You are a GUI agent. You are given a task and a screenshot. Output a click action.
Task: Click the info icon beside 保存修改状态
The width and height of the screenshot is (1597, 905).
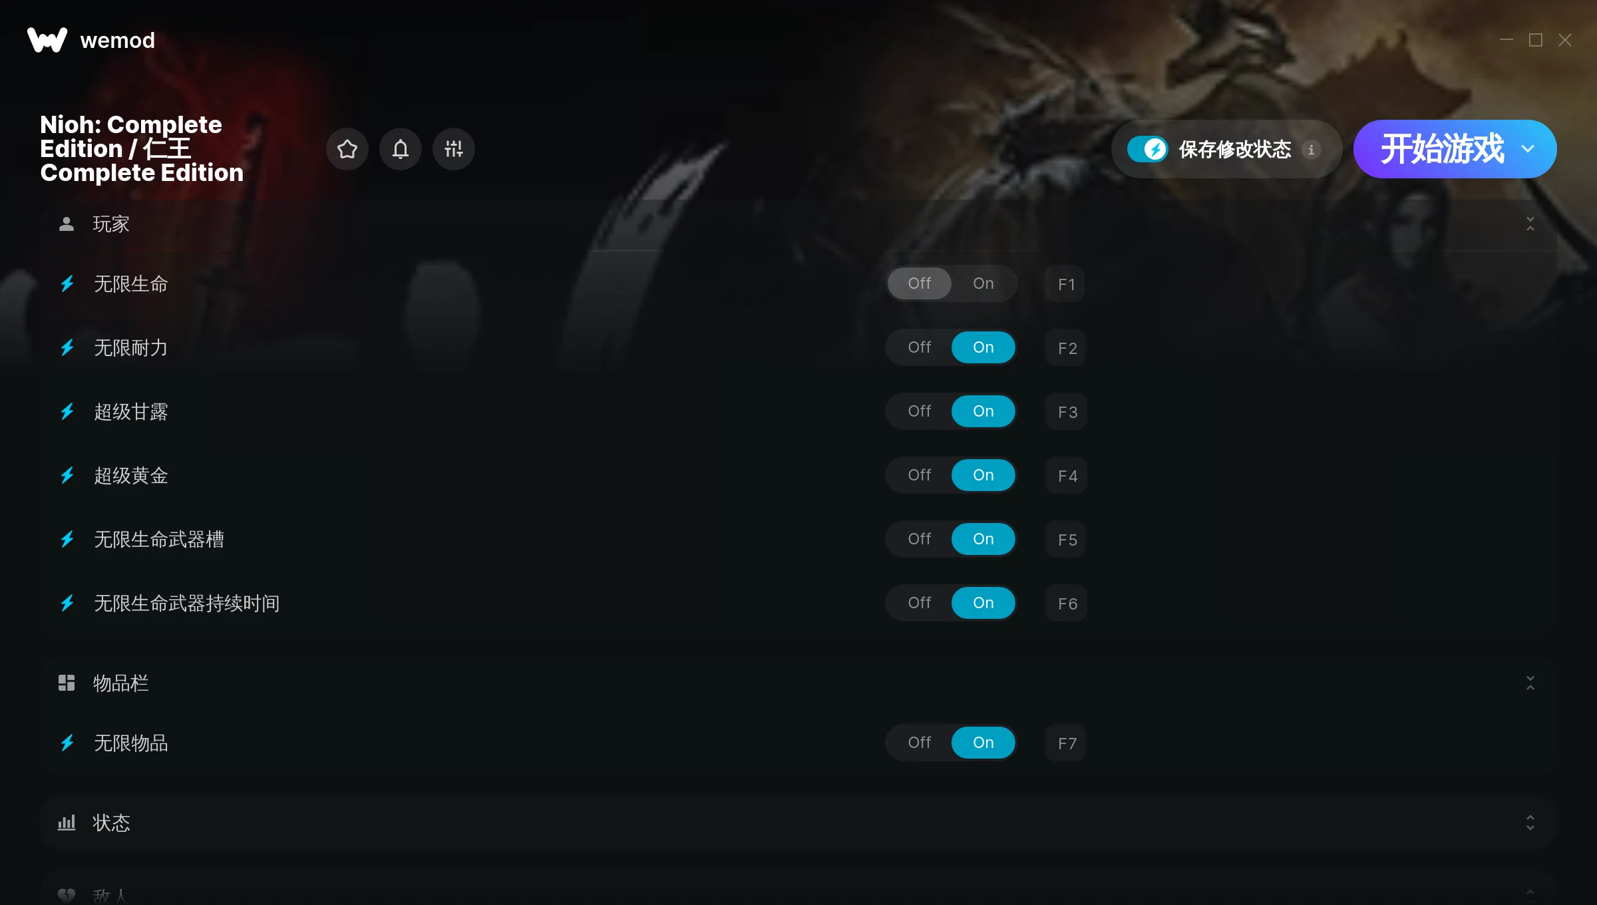coord(1312,150)
